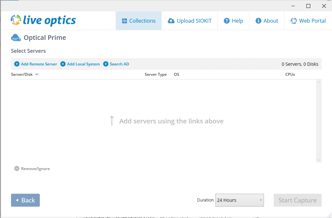Image resolution: width=332 pixels, height=218 pixels.
Task: Click the Optical Prime cloud icon
Action: tap(16, 38)
